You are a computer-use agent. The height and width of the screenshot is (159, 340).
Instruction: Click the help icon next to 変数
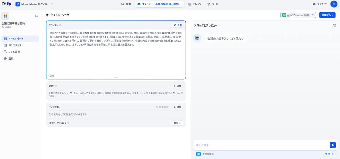pos(56,86)
